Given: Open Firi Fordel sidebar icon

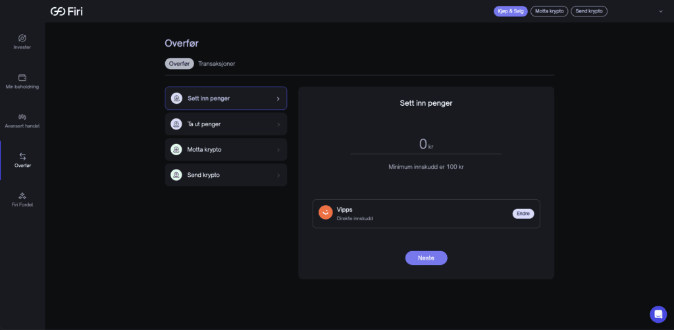Looking at the screenshot, I should point(22,195).
